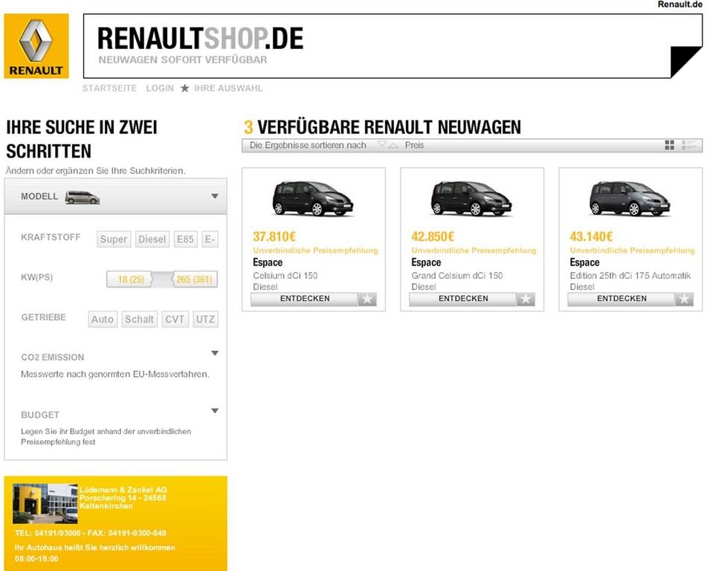Screen dimensions: 710x571
Task: Toggle the Auto gearbox filter
Action: (x=103, y=319)
